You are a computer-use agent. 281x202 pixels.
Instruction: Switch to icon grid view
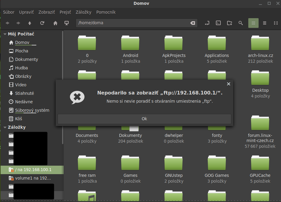253,23
